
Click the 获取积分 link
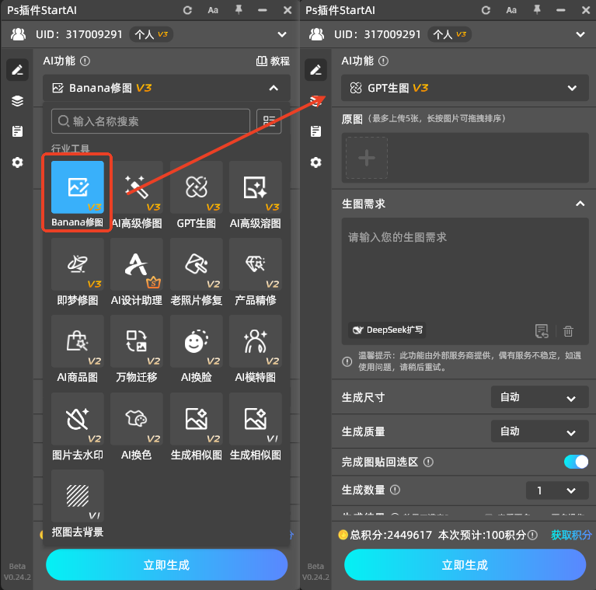coord(571,536)
